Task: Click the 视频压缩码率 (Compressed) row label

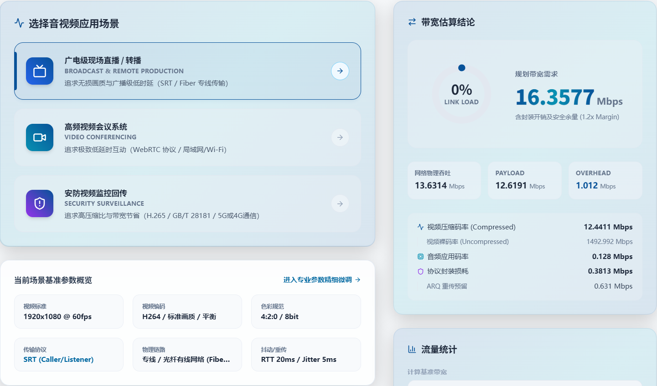Action: point(471,227)
